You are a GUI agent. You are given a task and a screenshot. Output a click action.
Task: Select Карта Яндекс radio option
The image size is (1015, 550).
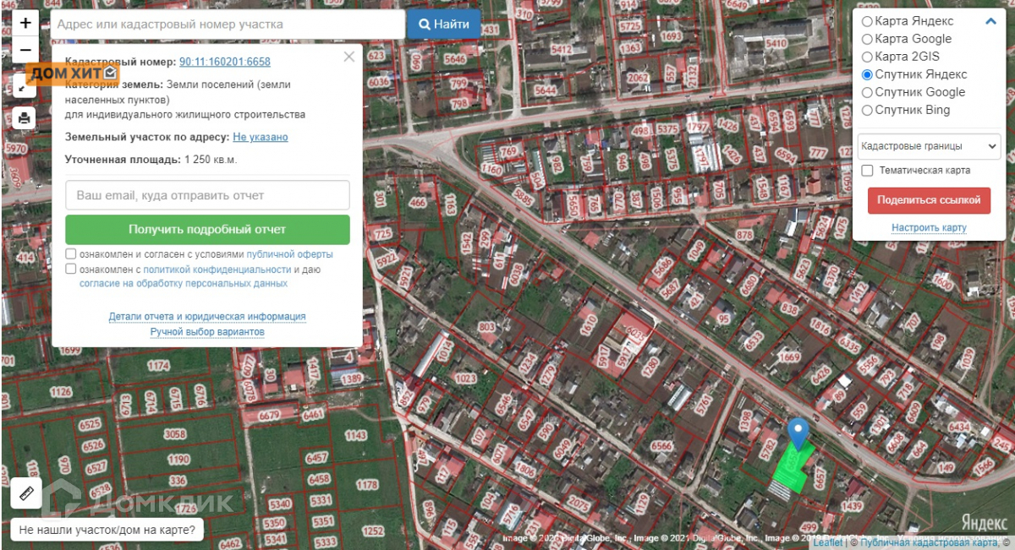(867, 21)
